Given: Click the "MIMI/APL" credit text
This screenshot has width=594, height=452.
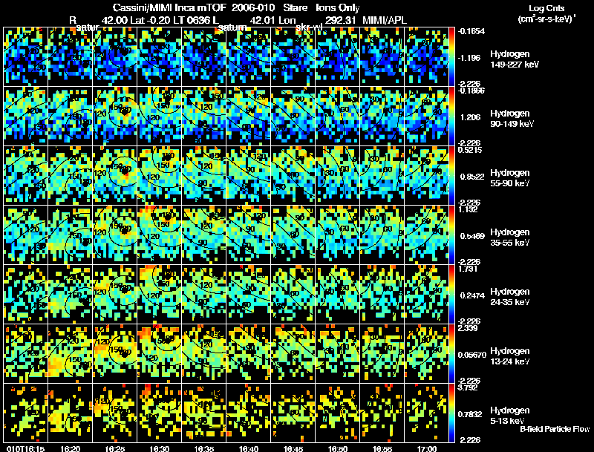Looking at the screenshot, I should [x=385, y=20].
